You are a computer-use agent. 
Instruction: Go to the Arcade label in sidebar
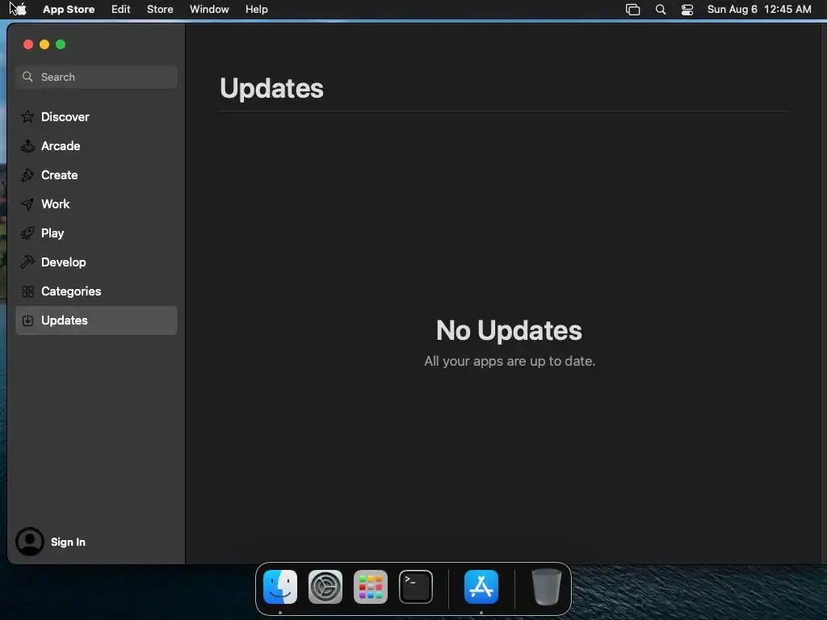[61, 146]
